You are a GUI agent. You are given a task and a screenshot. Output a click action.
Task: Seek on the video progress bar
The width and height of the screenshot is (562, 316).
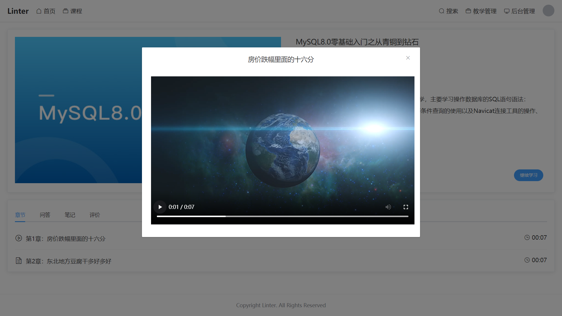(x=282, y=217)
